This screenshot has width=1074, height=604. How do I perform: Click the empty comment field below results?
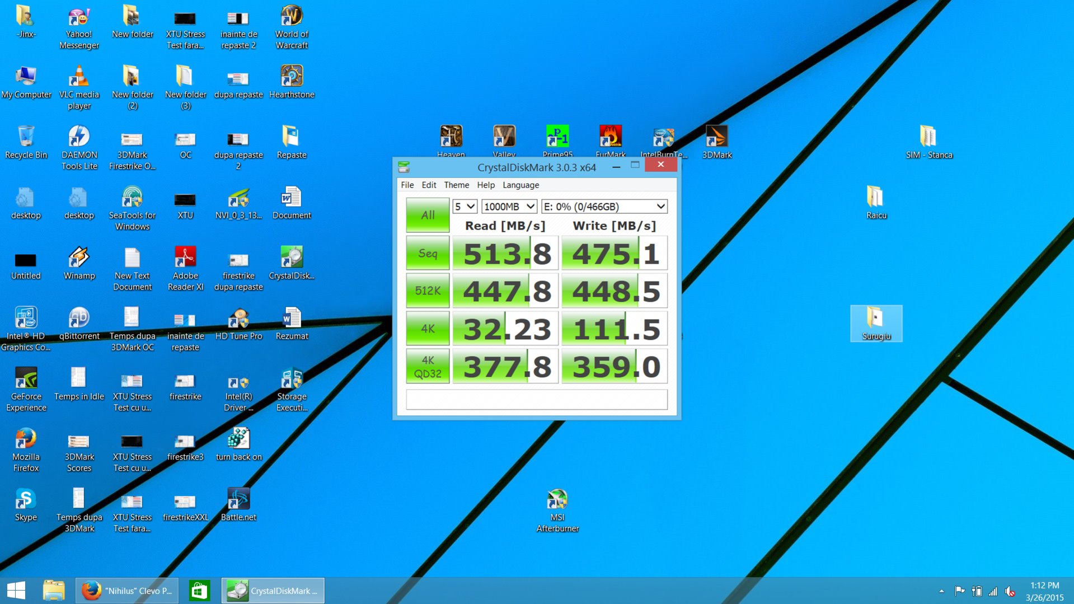point(537,400)
